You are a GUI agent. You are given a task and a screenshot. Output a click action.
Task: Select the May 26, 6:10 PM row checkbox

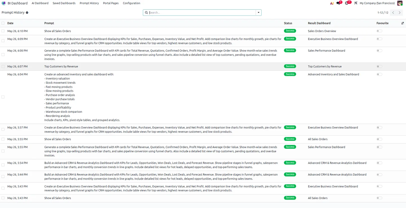(x=3, y=31)
